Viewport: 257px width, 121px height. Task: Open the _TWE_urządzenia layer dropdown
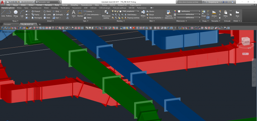pyautogui.click(x=130, y=11)
